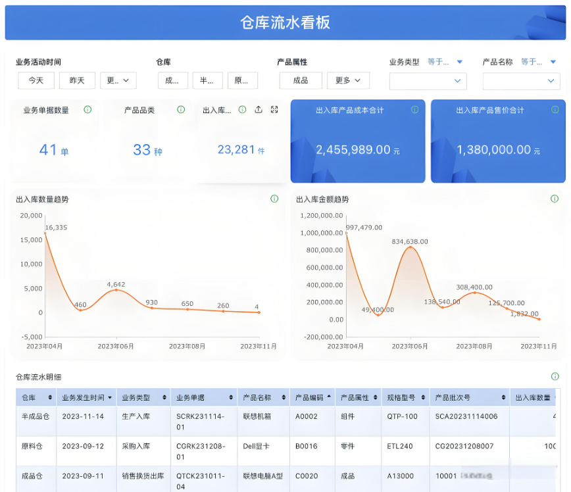
Task: Click info icon on 出入库... quantity card
Action: [x=243, y=110]
